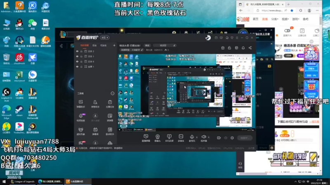Open the 主播任务 tool in toolbox
Image resolution: width=330 pixels, height=185 pixels.
(x=110, y=104)
